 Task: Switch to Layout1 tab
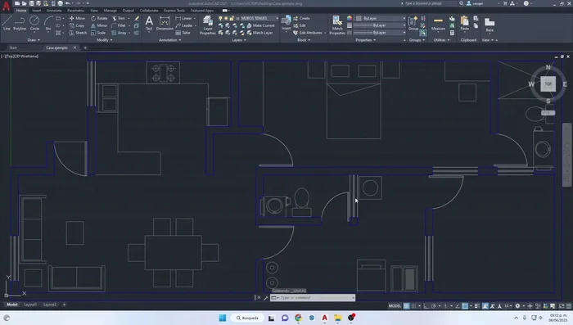point(30,305)
